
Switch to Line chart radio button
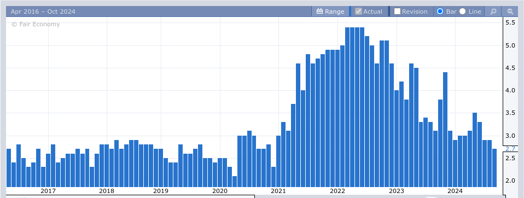click(463, 11)
